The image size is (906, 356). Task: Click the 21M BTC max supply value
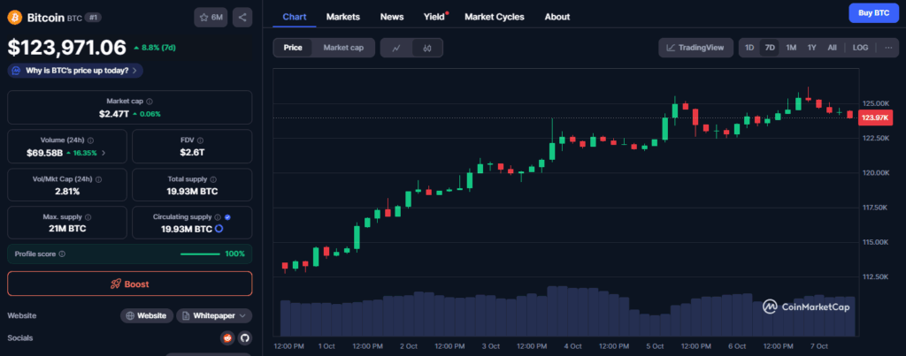tap(67, 229)
